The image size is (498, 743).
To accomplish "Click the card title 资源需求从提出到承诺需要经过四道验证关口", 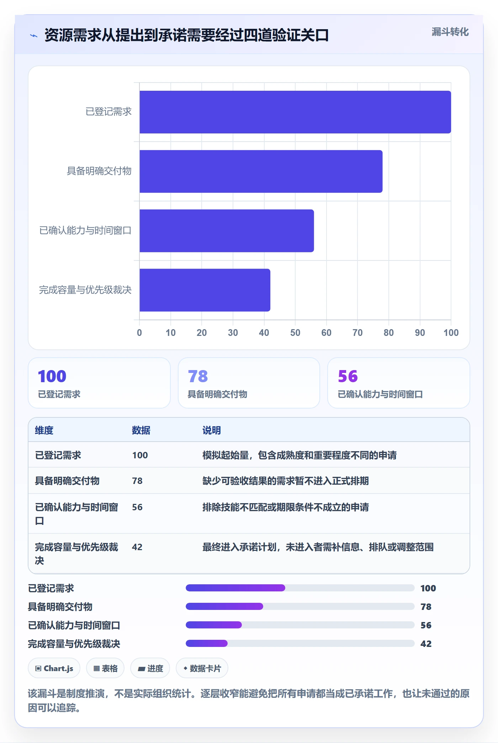I will [186, 35].
